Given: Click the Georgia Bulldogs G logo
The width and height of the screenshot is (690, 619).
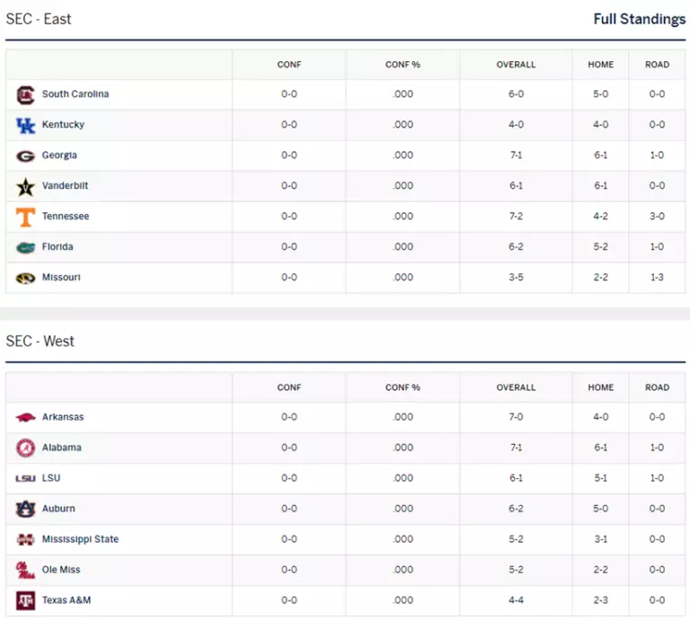Looking at the screenshot, I should point(25,156).
